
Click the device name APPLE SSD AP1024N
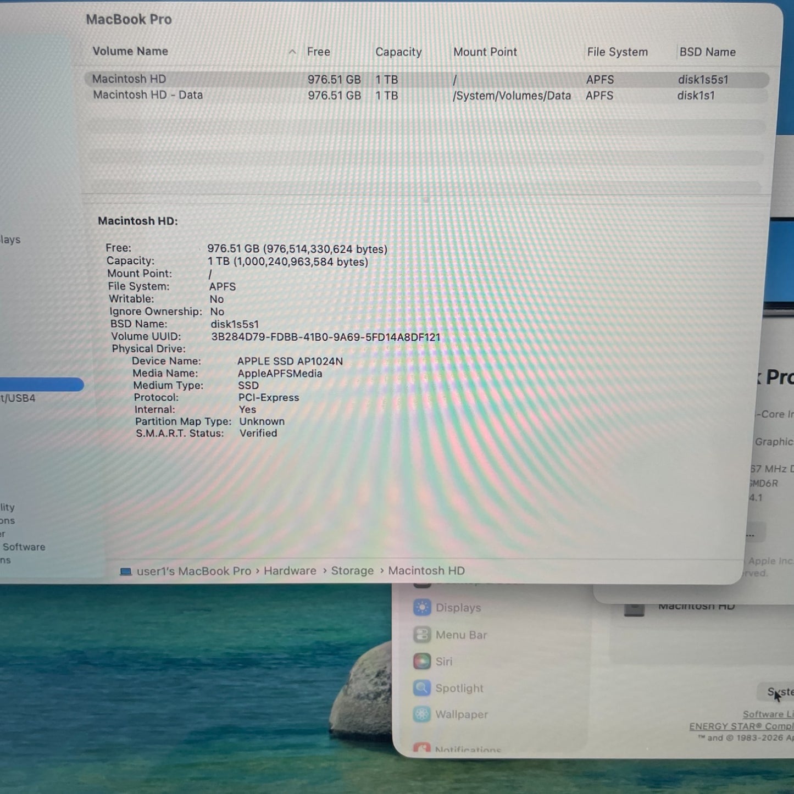click(290, 361)
